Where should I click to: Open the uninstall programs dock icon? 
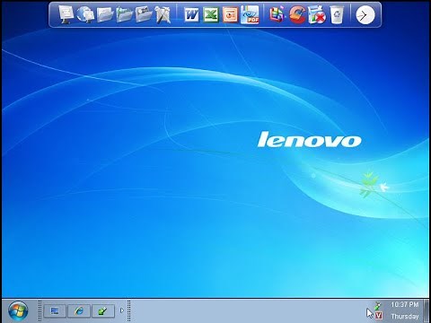pos(317,14)
